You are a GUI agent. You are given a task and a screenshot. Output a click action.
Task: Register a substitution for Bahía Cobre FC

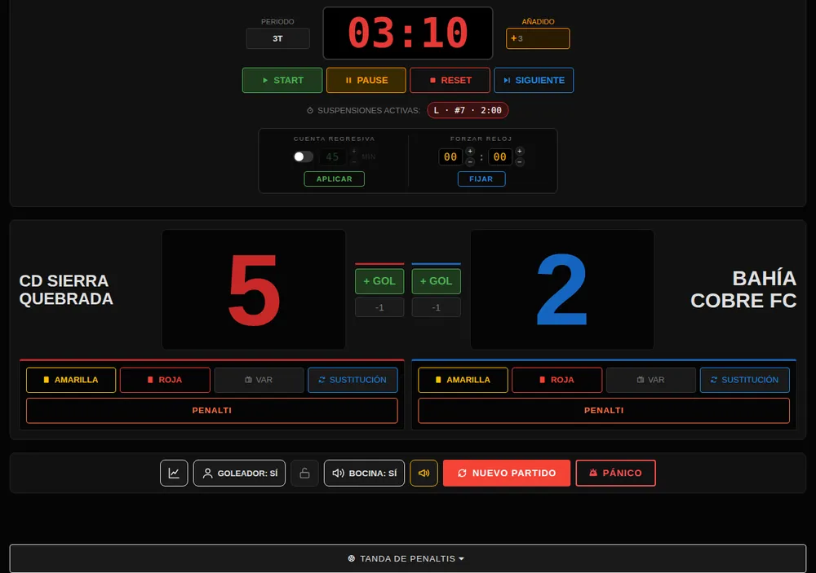745,380
